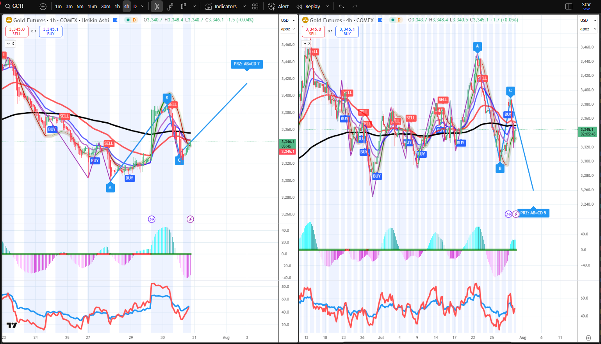Add symbol to compare with plus icon
This screenshot has width=601, height=344.
pos(43,7)
